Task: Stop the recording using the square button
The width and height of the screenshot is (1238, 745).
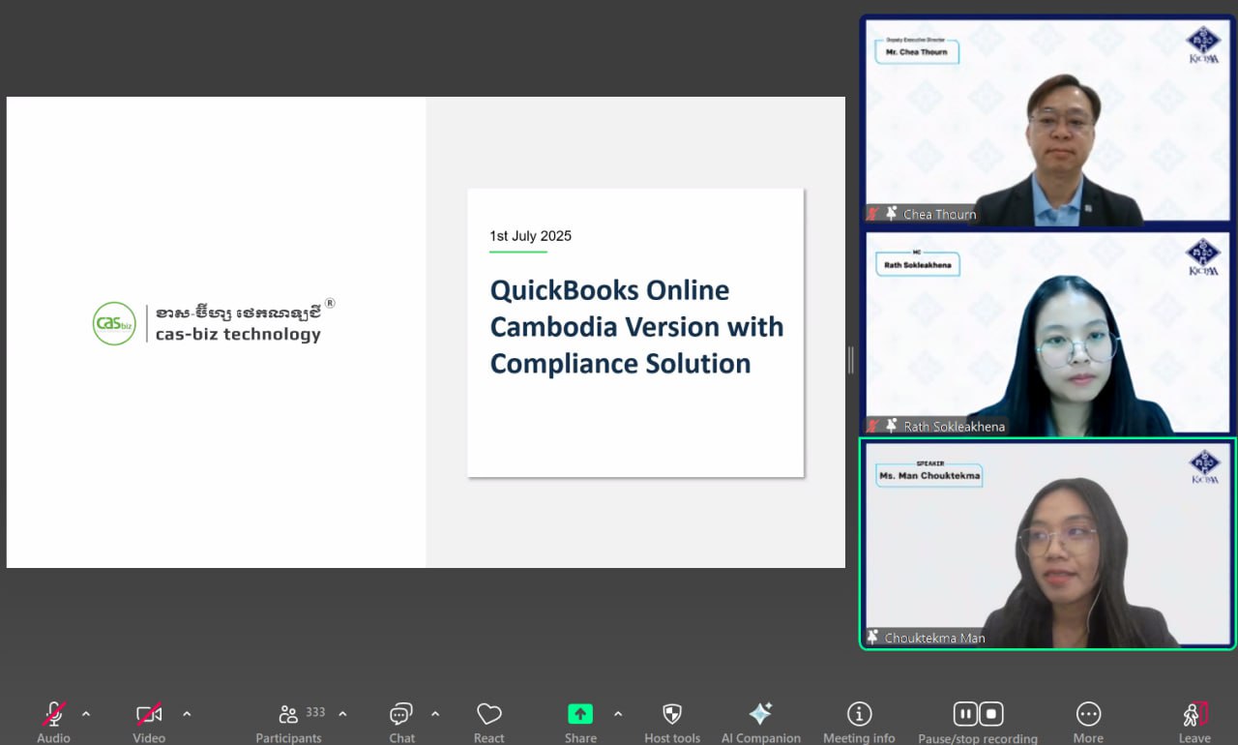Action: click(x=991, y=714)
